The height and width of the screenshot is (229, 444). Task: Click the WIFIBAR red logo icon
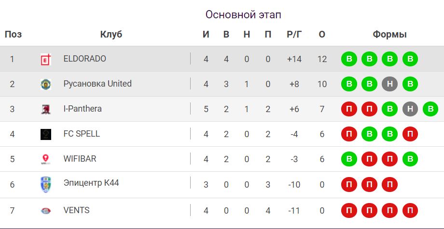coord(46,159)
